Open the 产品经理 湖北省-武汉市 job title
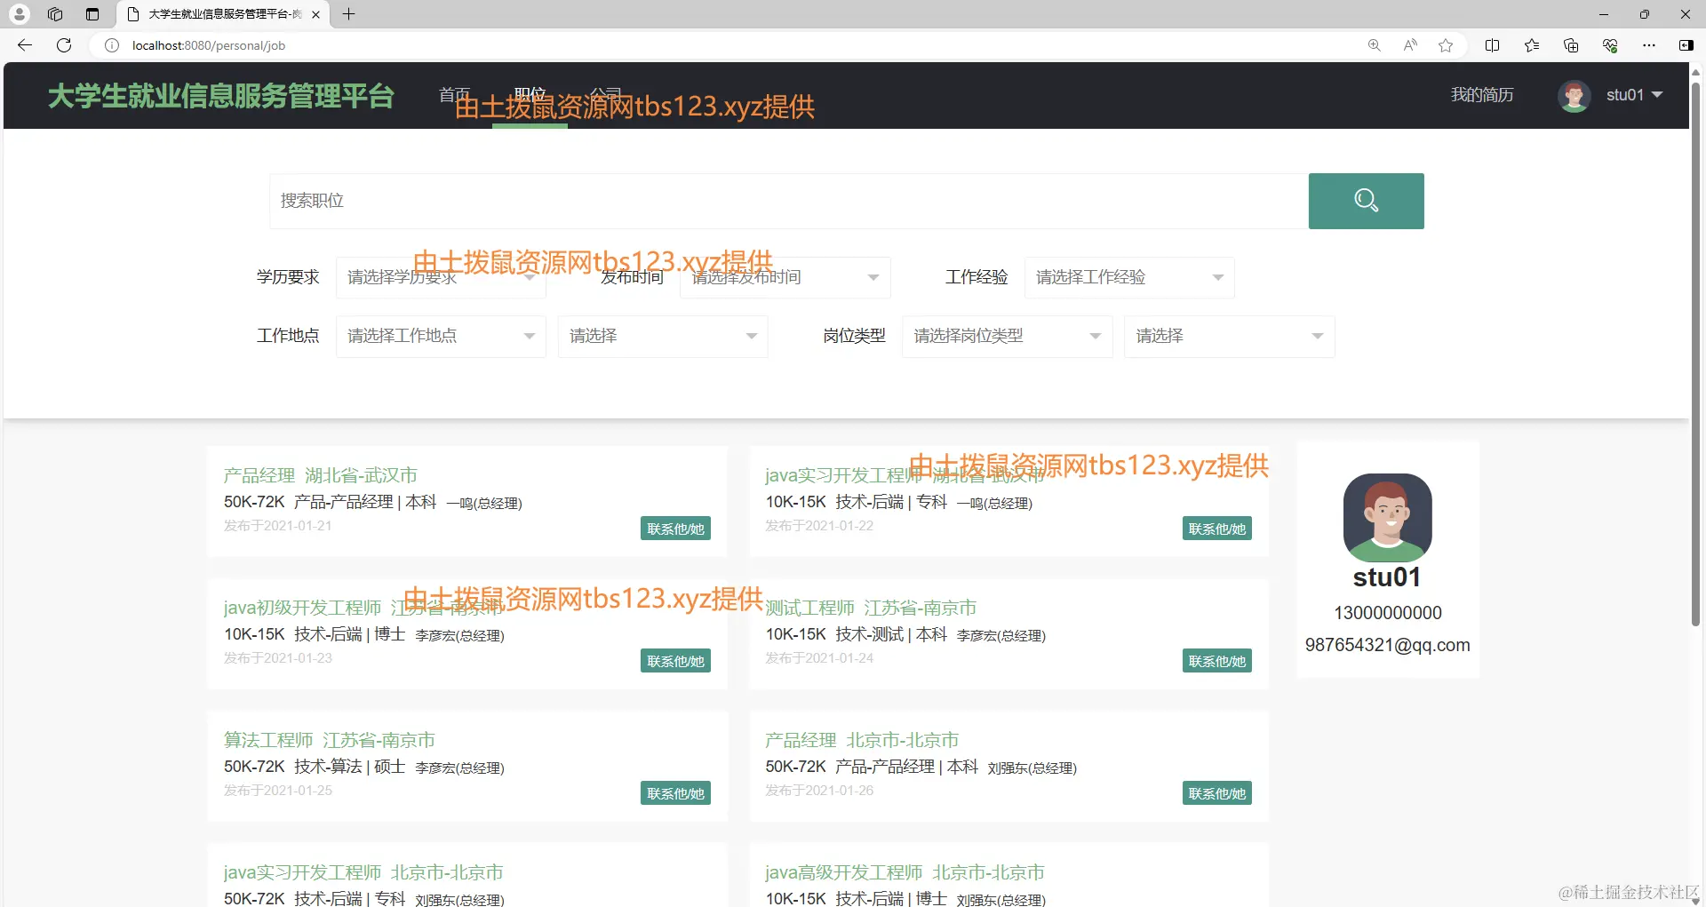This screenshot has height=907, width=1706. (x=321, y=475)
